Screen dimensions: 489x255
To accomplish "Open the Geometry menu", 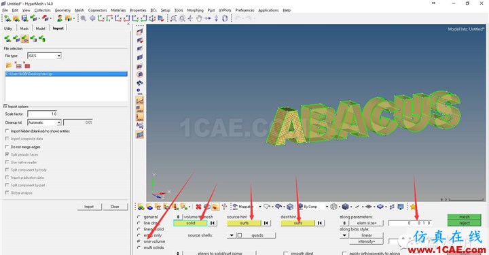I will click(62, 10).
